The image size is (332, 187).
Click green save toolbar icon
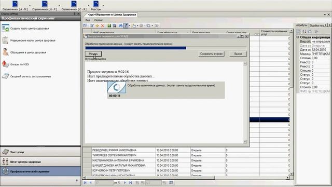coord(109,25)
